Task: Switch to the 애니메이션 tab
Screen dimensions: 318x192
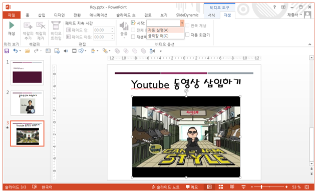Action: click(x=98, y=15)
